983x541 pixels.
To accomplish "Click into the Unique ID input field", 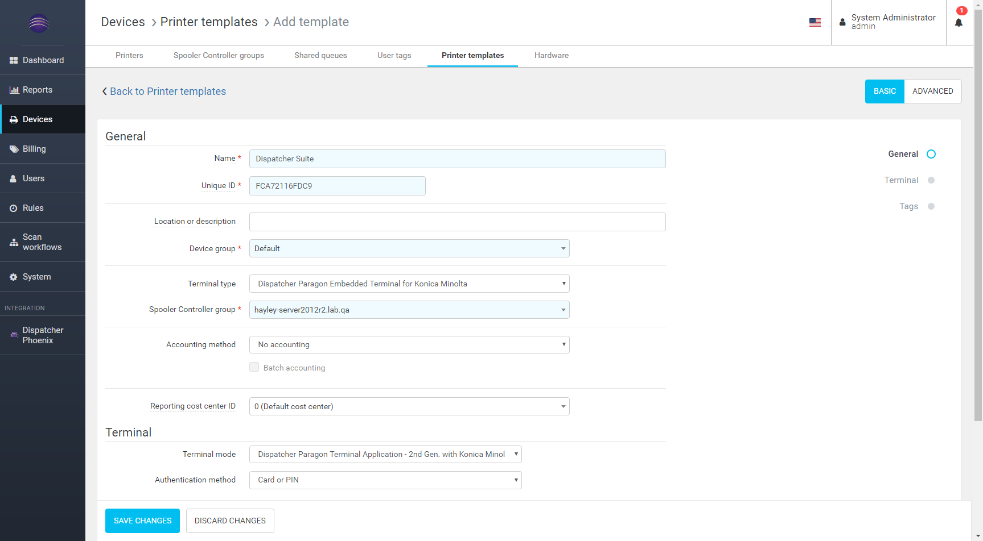I will [x=337, y=186].
